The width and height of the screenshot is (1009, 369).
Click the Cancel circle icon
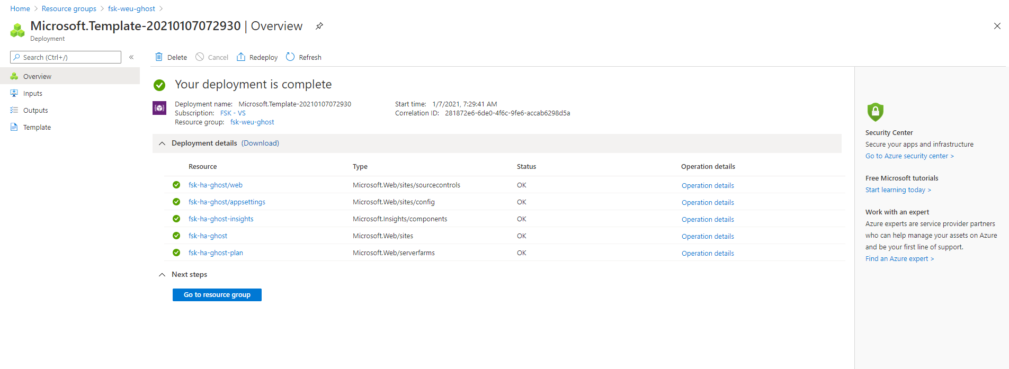pyautogui.click(x=200, y=57)
